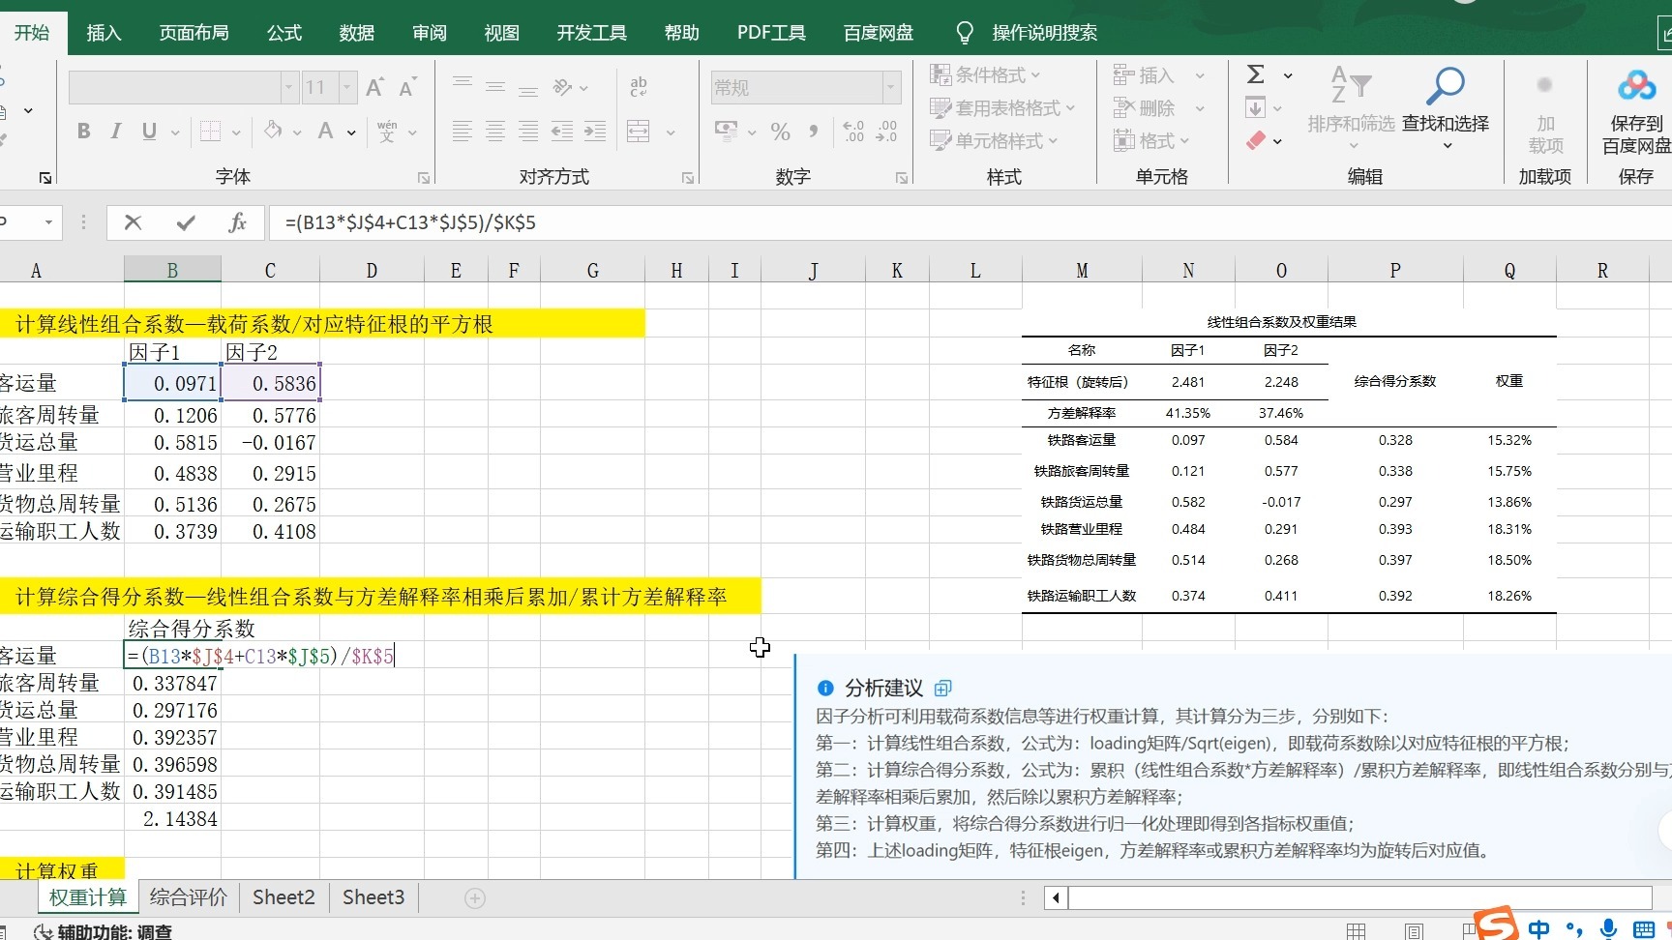Click 保存到百度网盘 cloud icon
1672x940 pixels.
click(x=1636, y=86)
